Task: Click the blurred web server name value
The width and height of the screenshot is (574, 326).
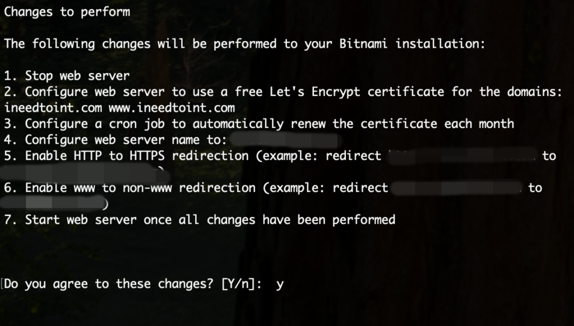Action: click(286, 140)
